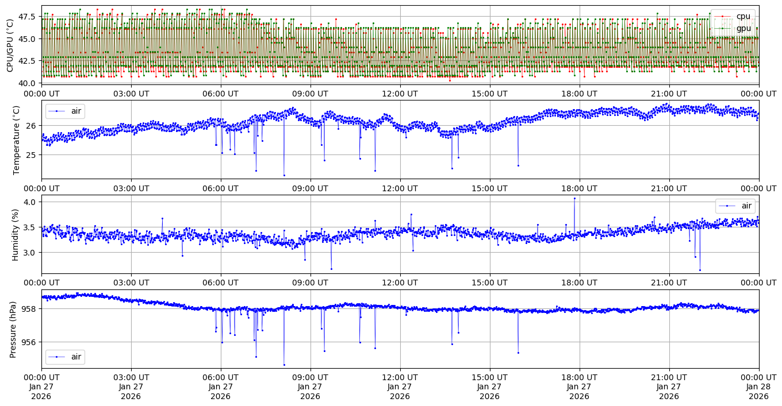Viewport: 782px width, 406px height.
Task: Click the Pressure (hPa) y-axis label
Action: tap(13, 329)
